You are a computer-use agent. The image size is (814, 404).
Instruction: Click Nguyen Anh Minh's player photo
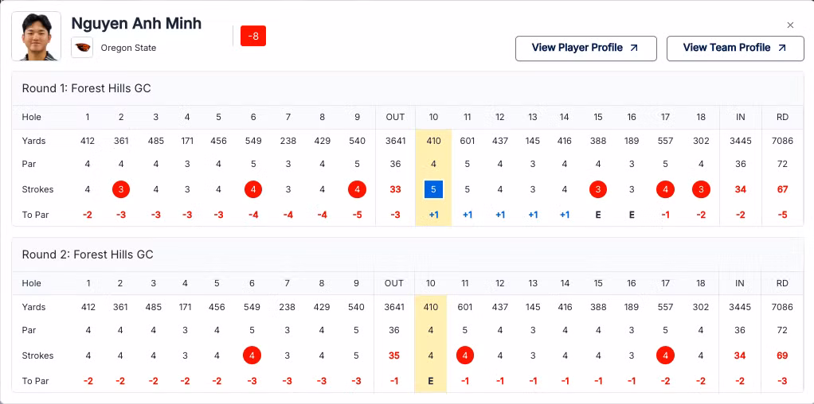point(37,37)
